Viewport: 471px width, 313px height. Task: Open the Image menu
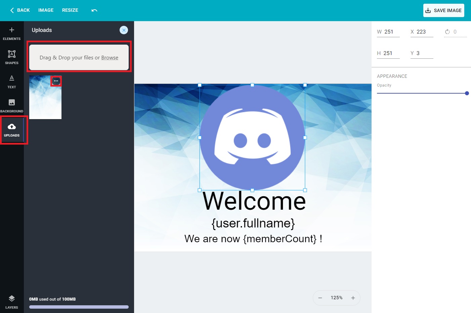click(46, 10)
